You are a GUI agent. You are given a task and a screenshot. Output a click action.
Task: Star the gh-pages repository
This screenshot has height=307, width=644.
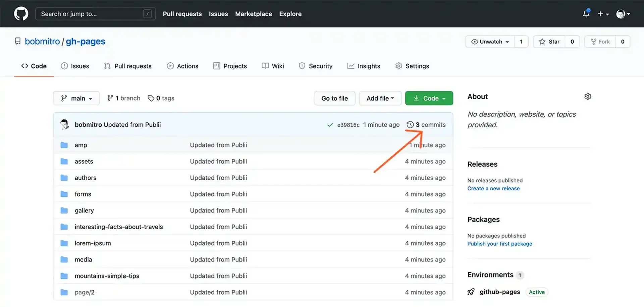(x=549, y=42)
